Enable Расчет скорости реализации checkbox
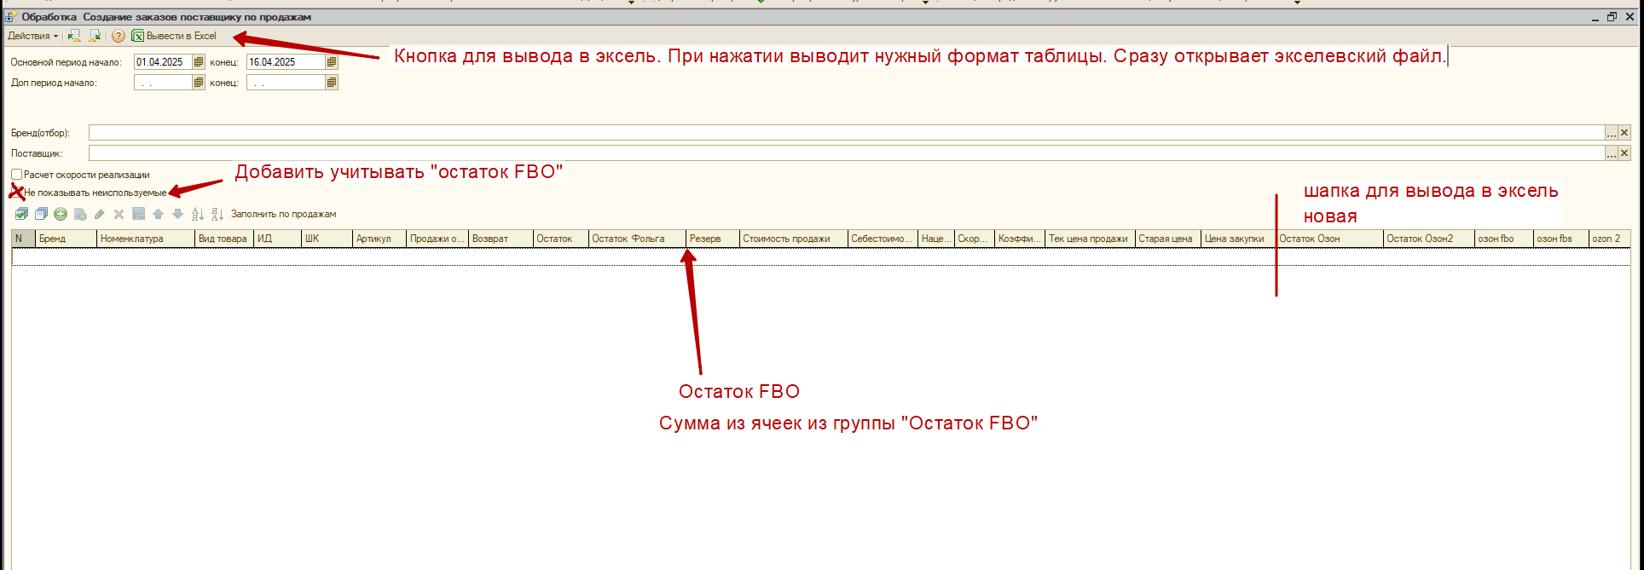This screenshot has height=570, width=1644. click(x=17, y=175)
